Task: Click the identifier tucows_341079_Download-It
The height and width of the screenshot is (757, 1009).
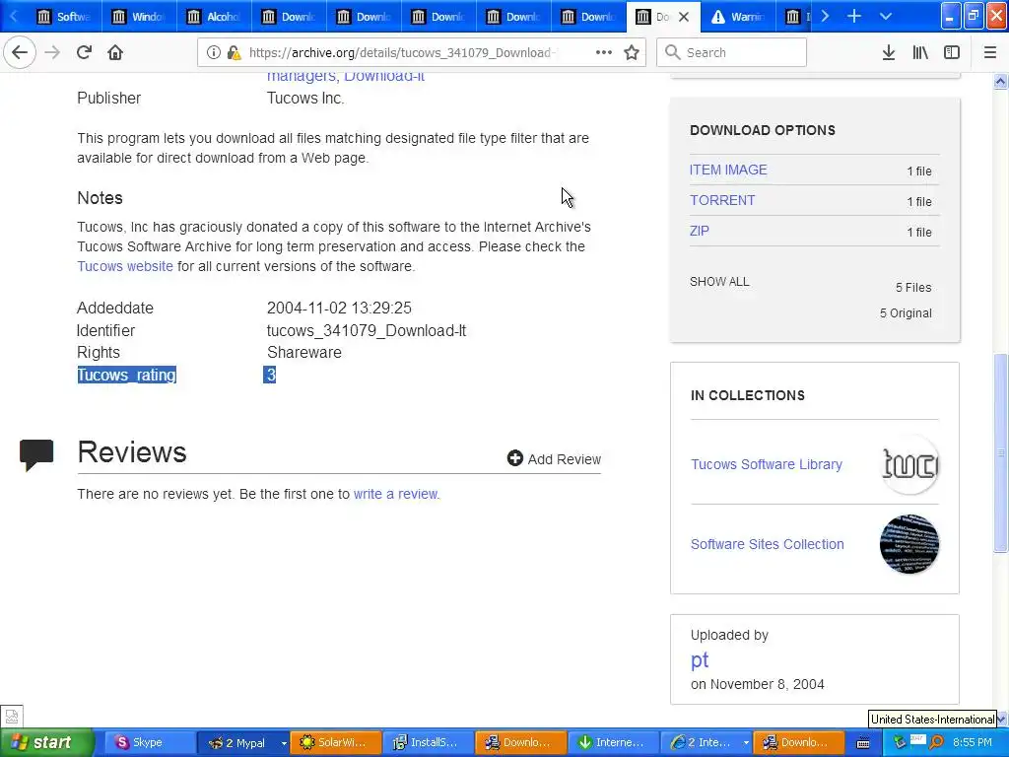Action: click(367, 330)
